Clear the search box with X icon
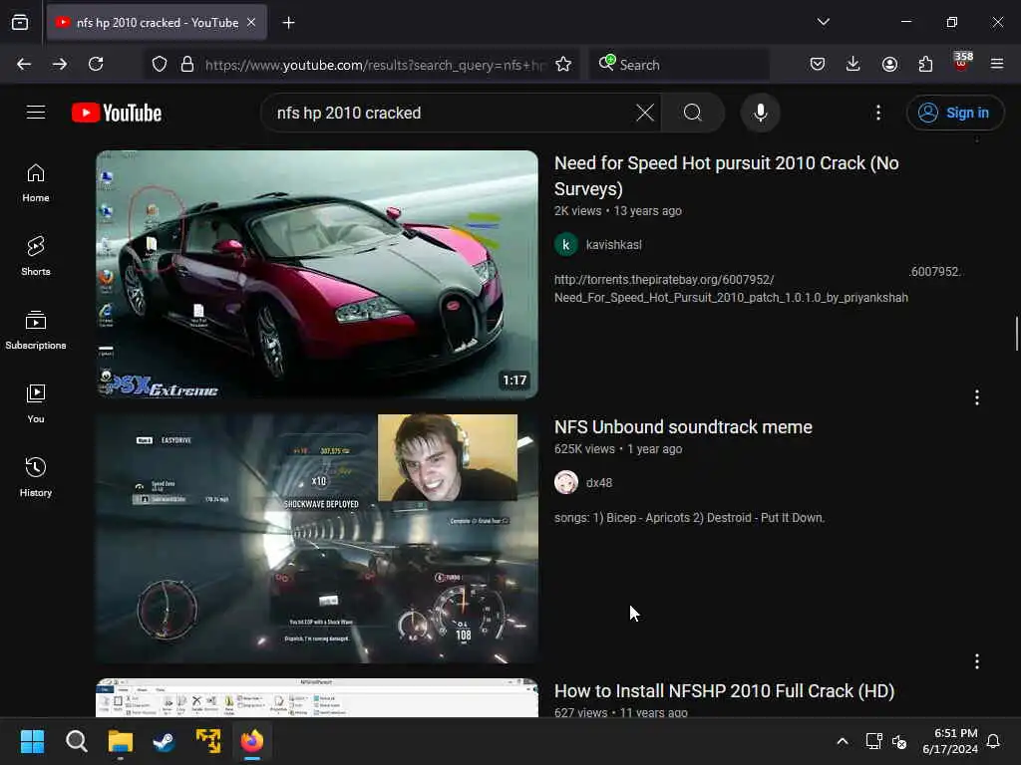 click(x=645, y=113)
